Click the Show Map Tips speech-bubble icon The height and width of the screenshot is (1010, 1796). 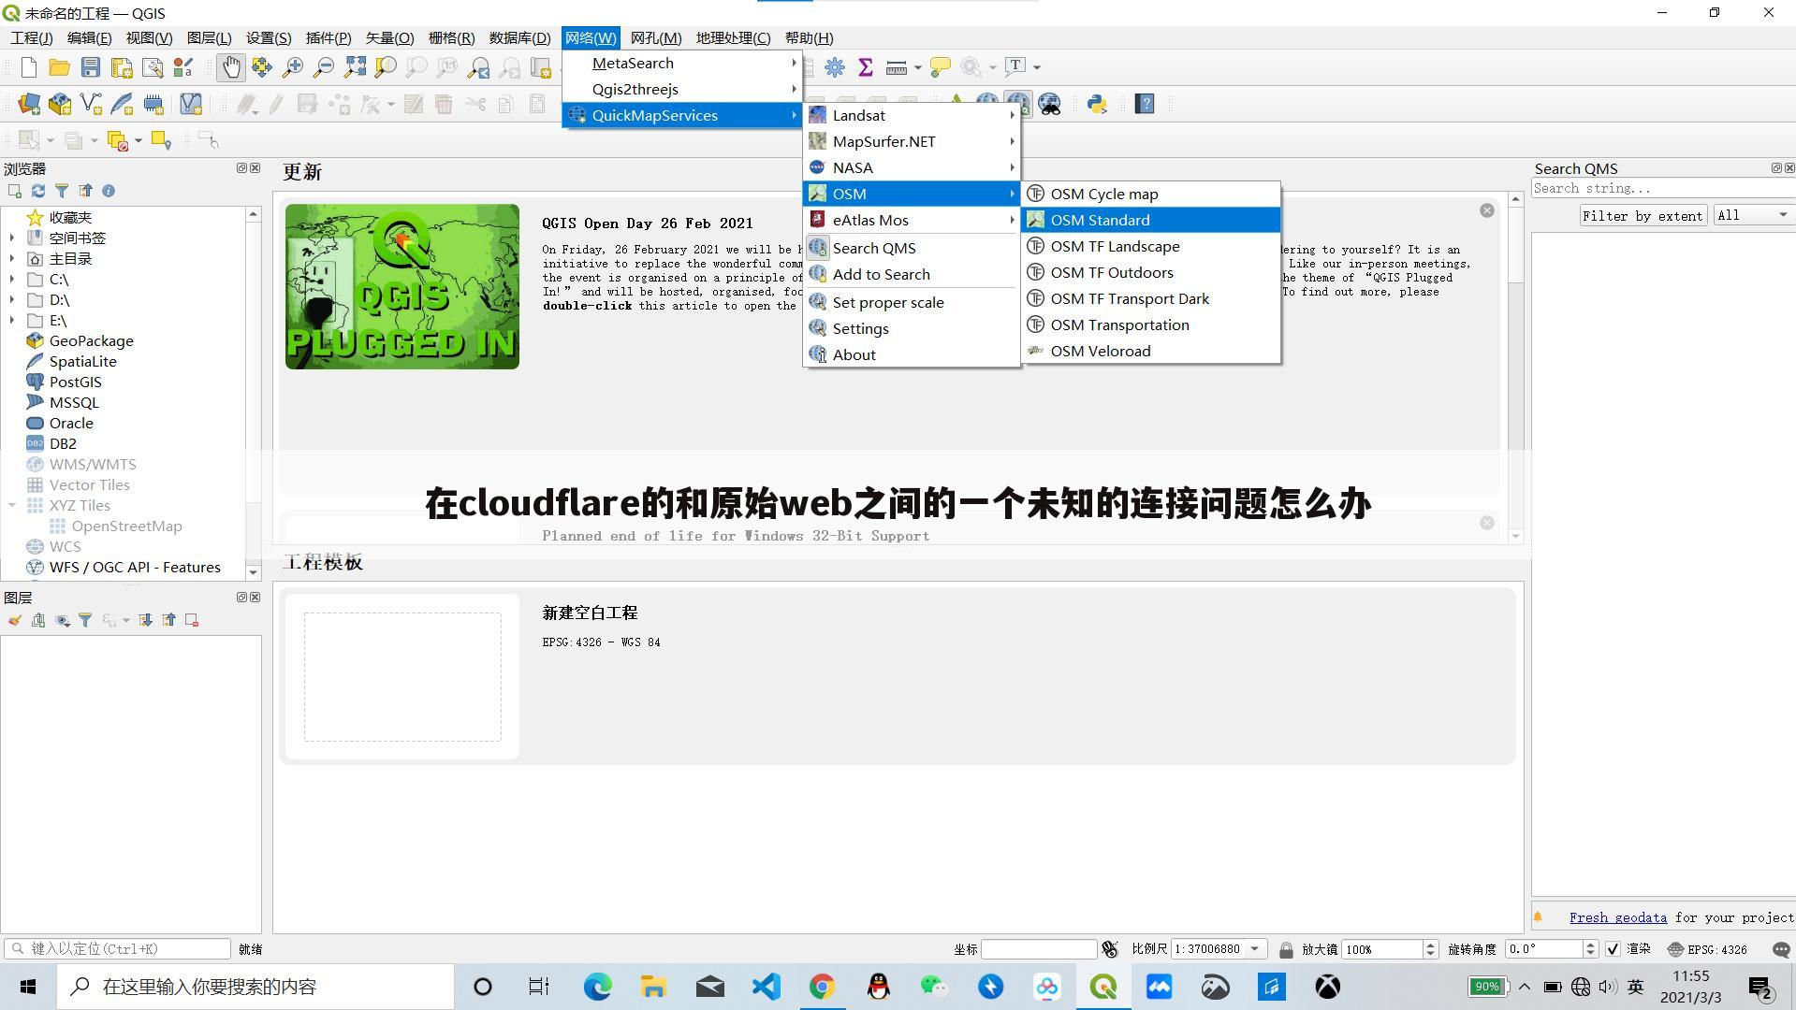[941, 67]
